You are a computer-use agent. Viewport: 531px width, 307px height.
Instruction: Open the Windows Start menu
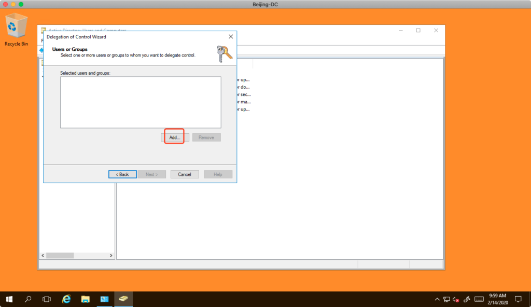click(9, 299)
